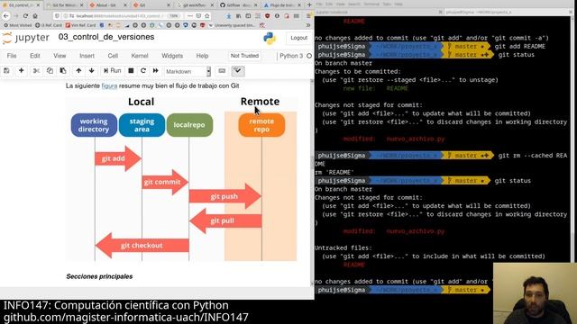Switch to the Git for Windows tab

tap(65, 5)
